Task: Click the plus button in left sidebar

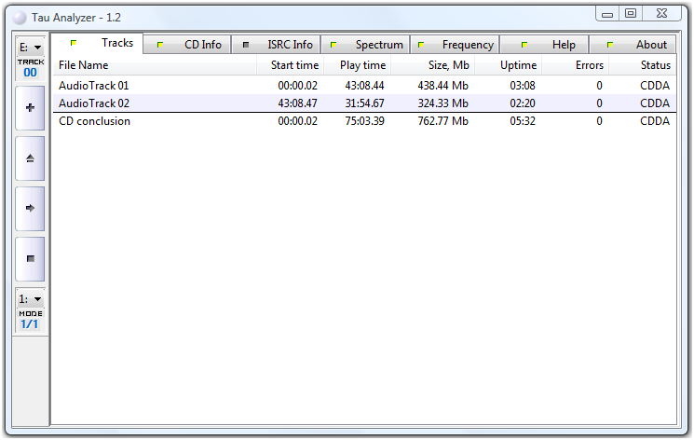Action: coord(30,108)
